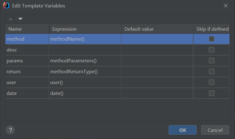Click the Name column header
The width and height of the screenshot is (235, 139).
(27, 29)
